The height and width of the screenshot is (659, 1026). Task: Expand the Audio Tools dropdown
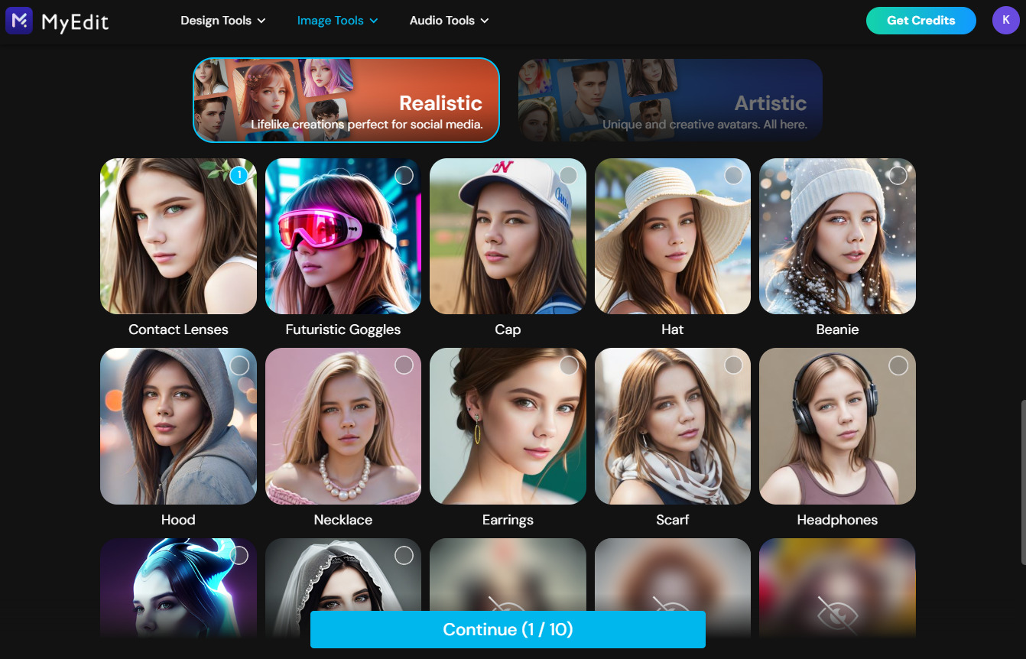(450, 21)
